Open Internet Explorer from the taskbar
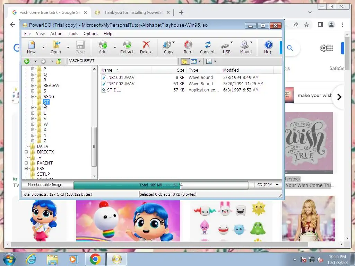 click(31, 259)
